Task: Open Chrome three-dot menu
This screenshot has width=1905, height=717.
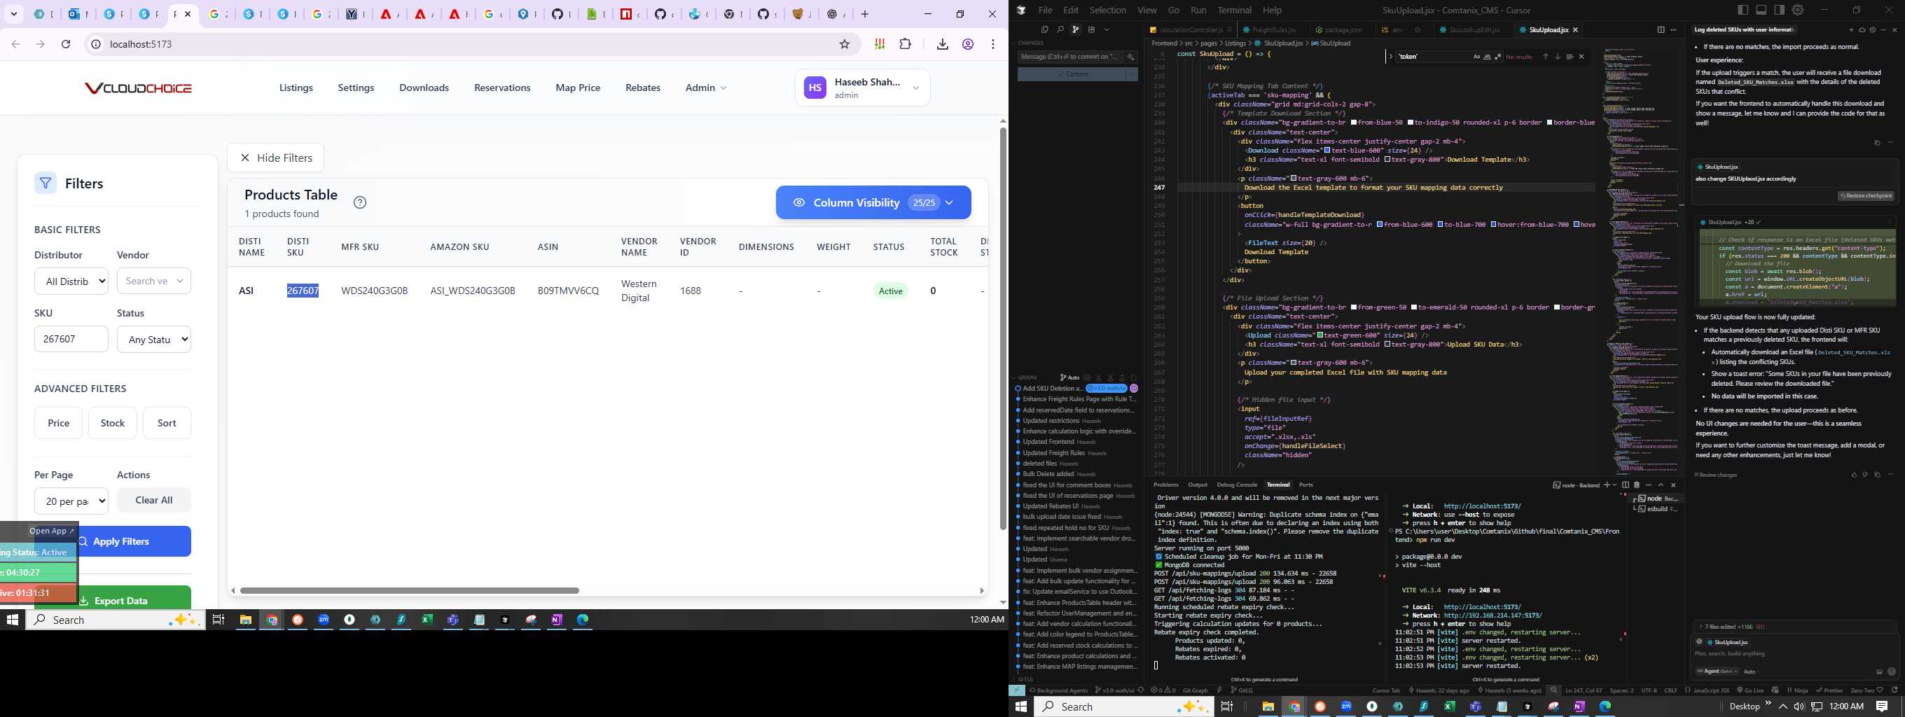Action: [993, 44]
